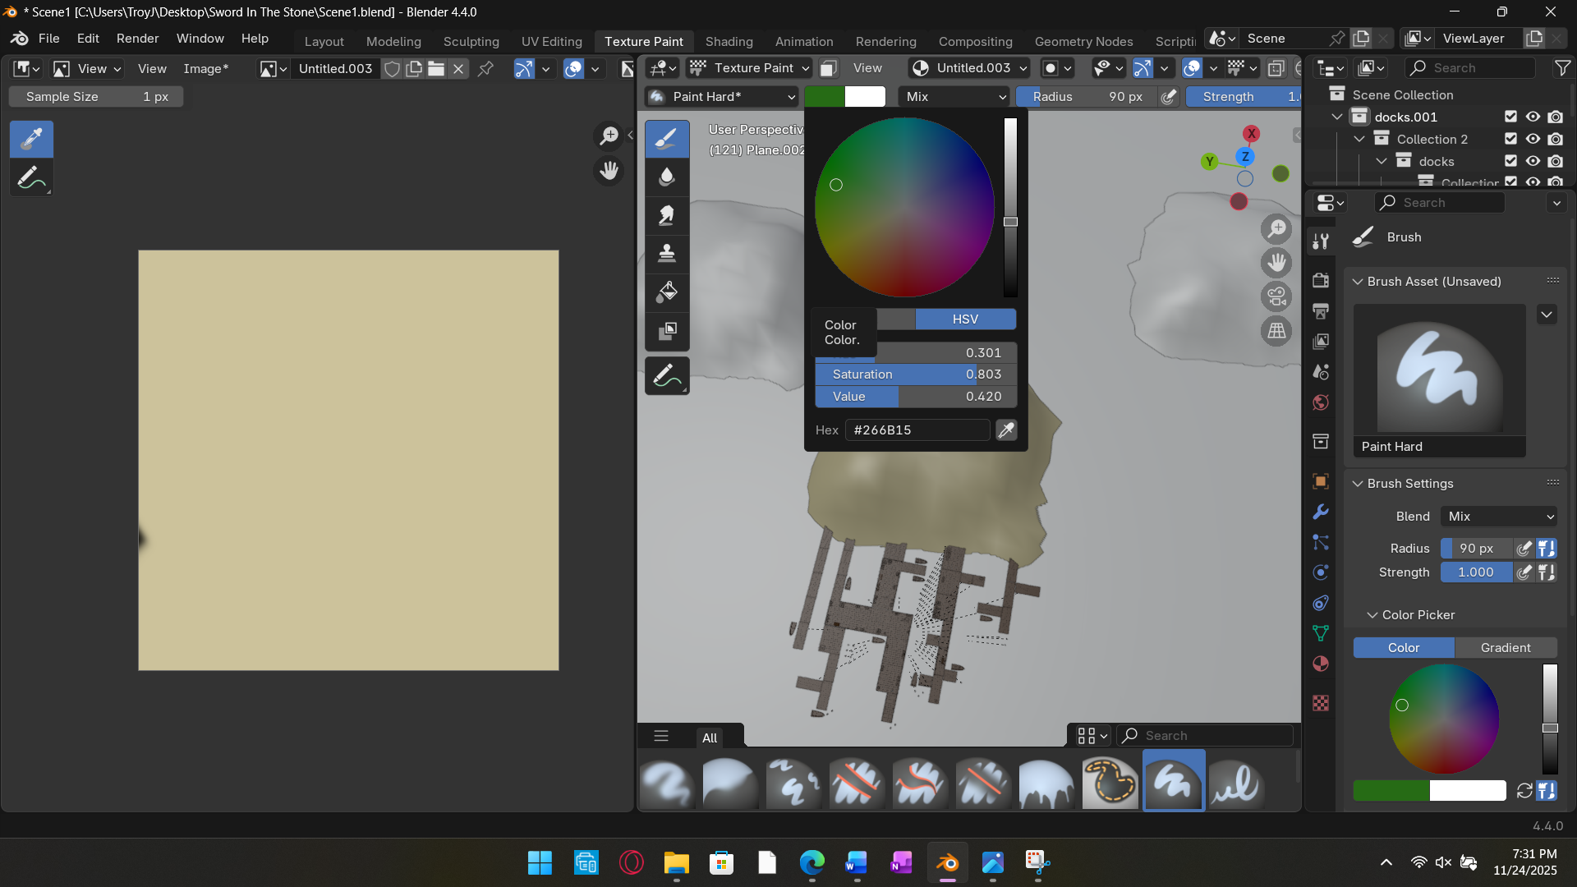Toggle exclude checkbox for docks collection

click(1510, 161)
